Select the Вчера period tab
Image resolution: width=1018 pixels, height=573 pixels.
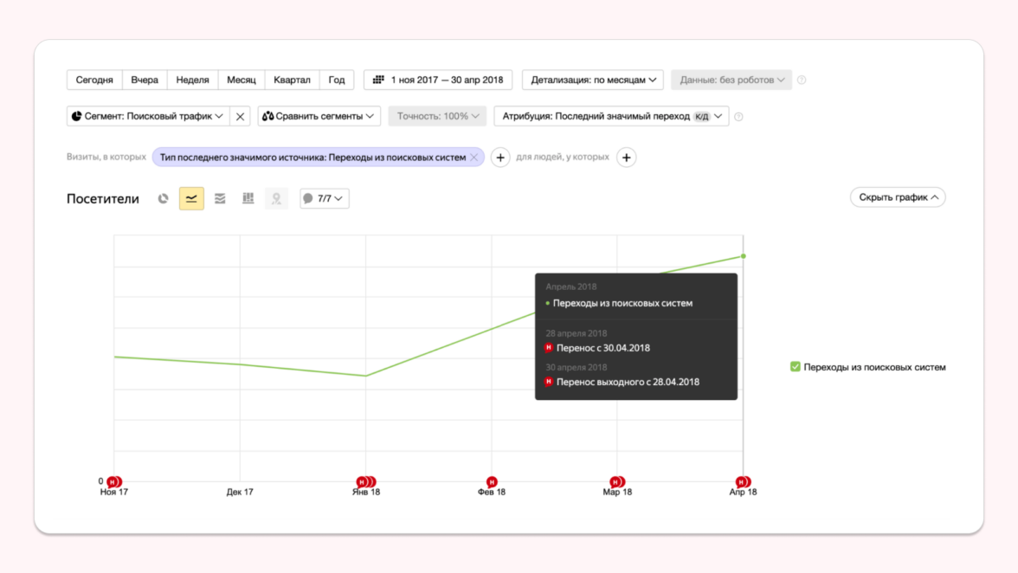[145, 80]
